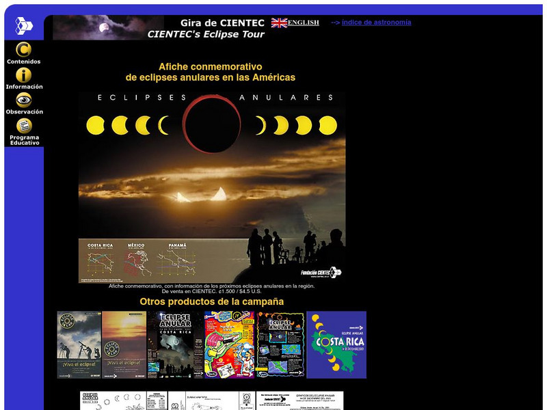The height and width of the screenshot is (410, 547).
Task: Open the Programa Educativo document icon
Action: click(24, 126)
